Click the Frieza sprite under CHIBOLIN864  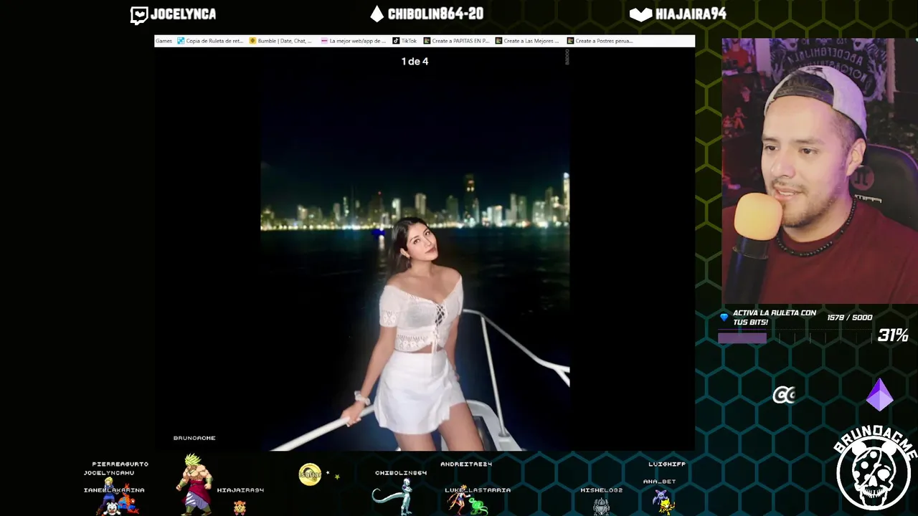(x=392, y=497)
